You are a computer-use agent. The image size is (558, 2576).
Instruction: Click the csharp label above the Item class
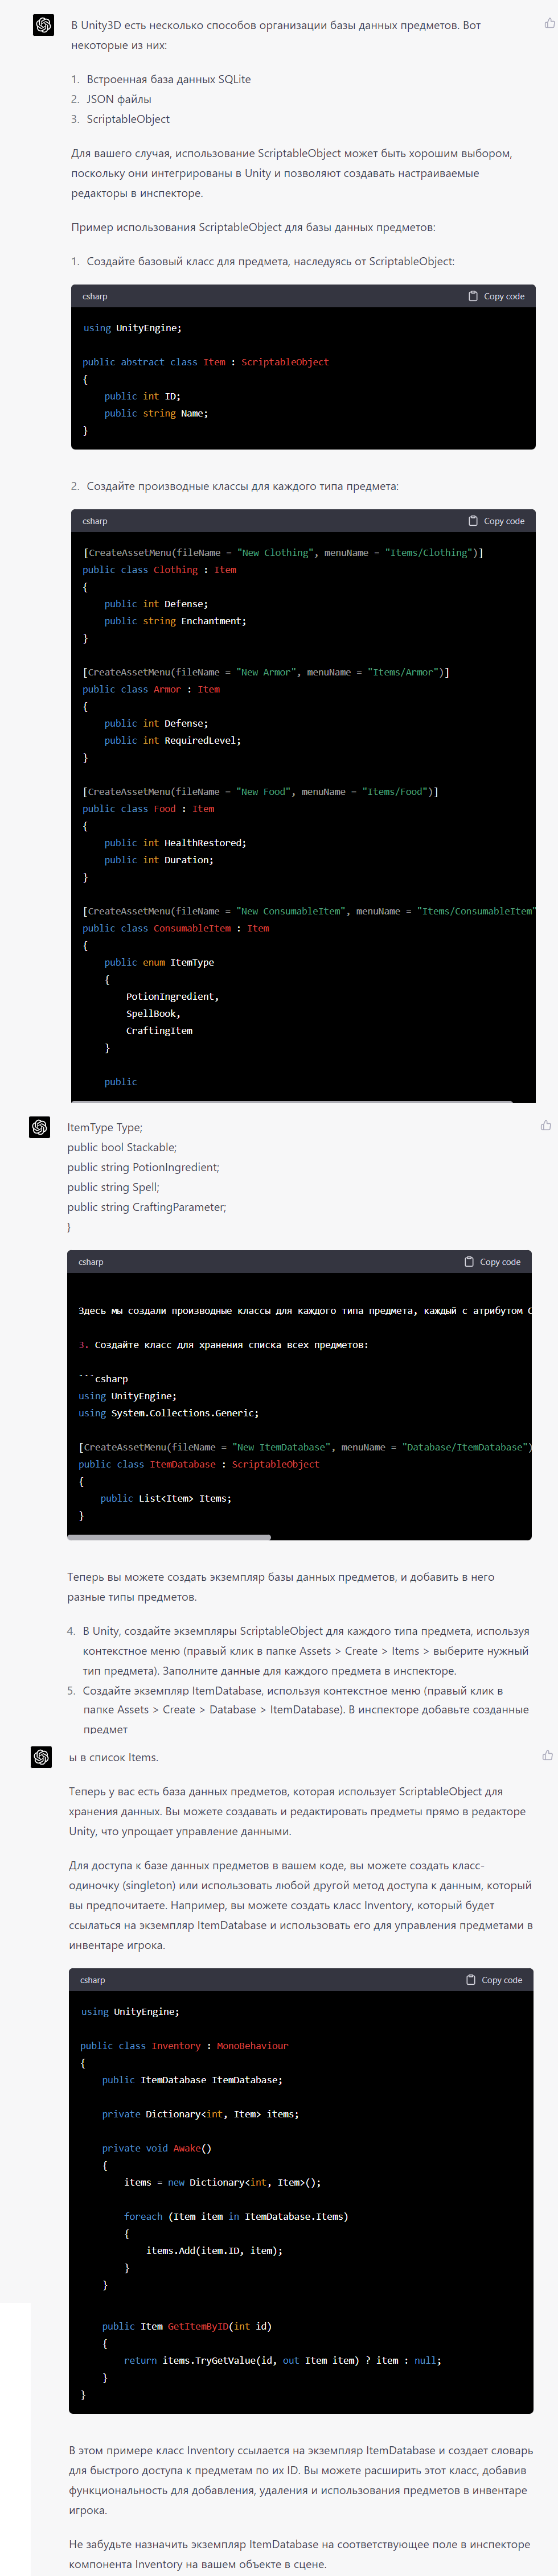[95, 296]
